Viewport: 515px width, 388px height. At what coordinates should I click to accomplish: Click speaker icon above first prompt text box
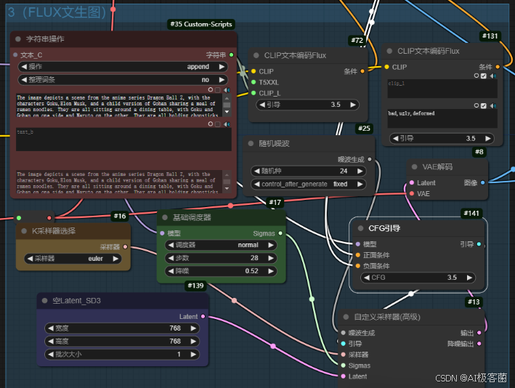(227, 89)
